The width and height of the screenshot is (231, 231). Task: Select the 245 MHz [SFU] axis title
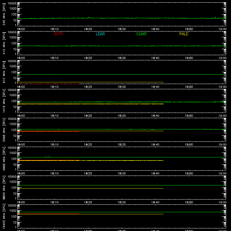[x=4, y=14]
